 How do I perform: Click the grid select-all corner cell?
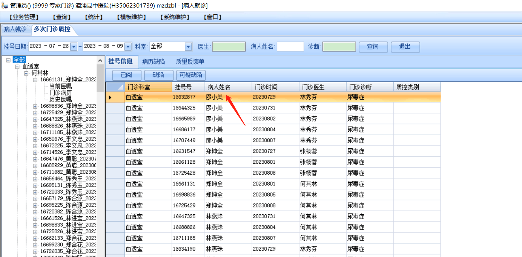[115, 87]
